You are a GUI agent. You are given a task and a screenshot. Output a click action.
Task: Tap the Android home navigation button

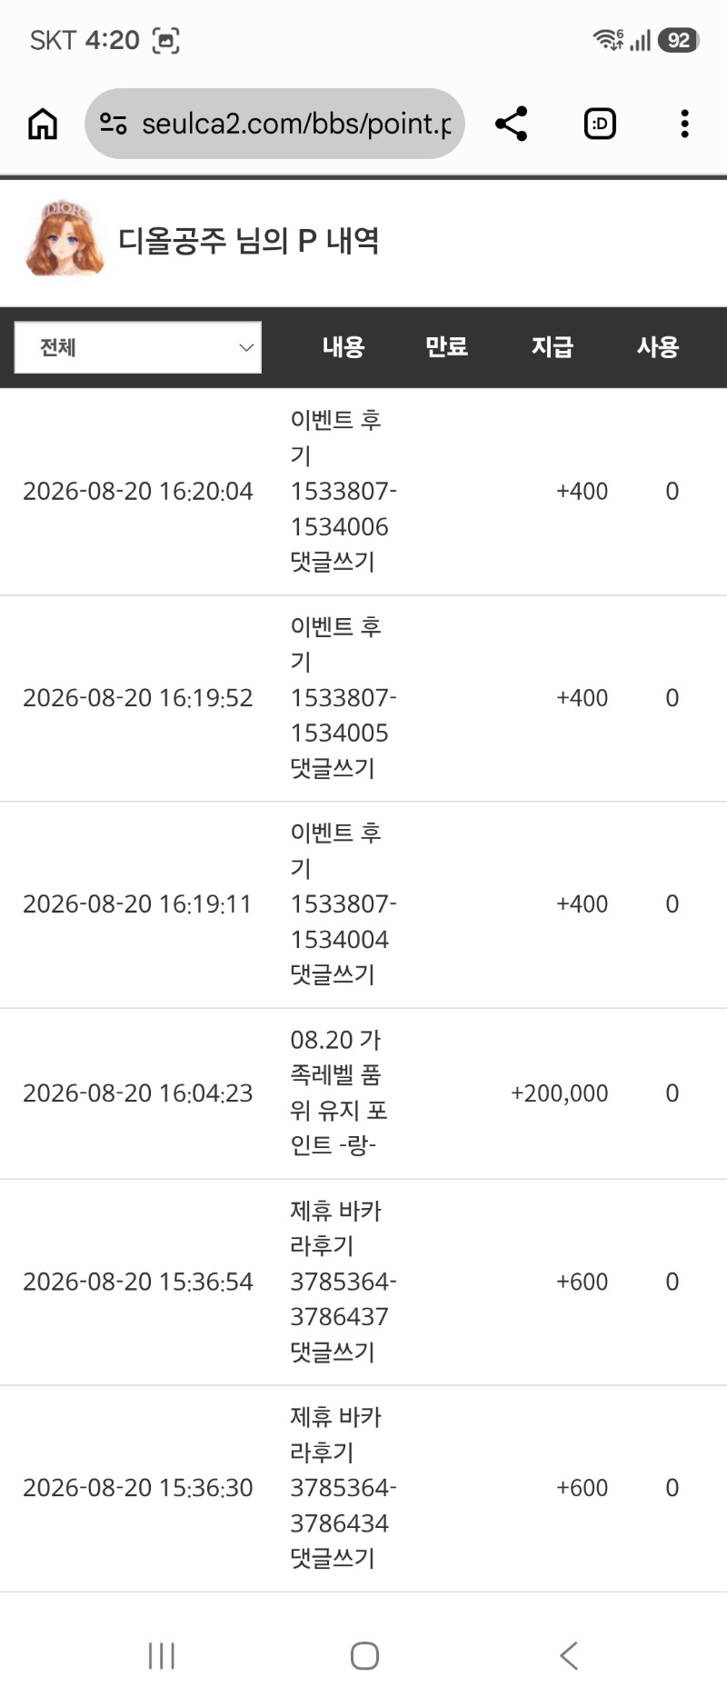pyautogui.click(x=364, y=1655)
